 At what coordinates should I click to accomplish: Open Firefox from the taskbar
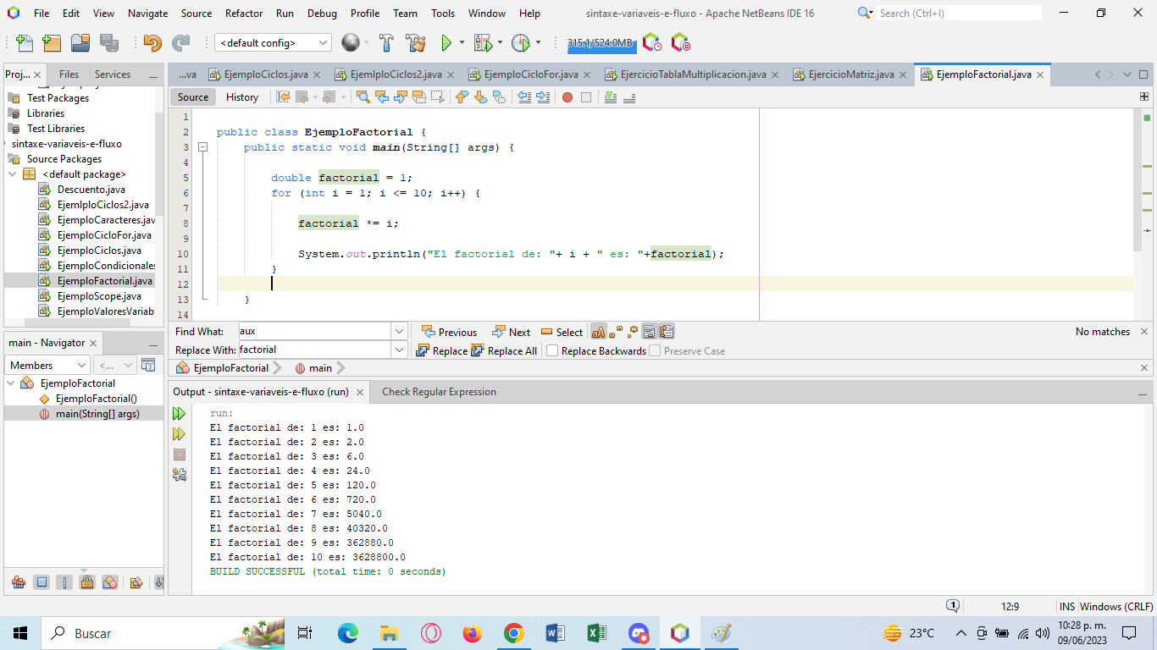[472, 633]
